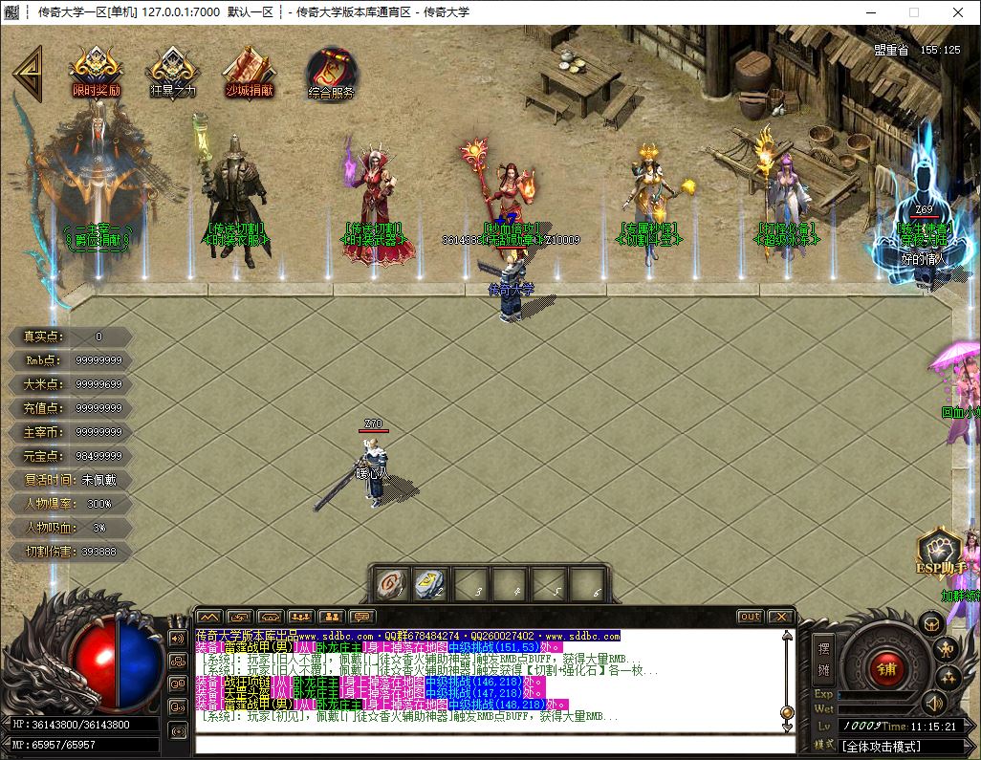Click the arrow right of the Time display
This screenshot has height=760, width=981.
970,726
